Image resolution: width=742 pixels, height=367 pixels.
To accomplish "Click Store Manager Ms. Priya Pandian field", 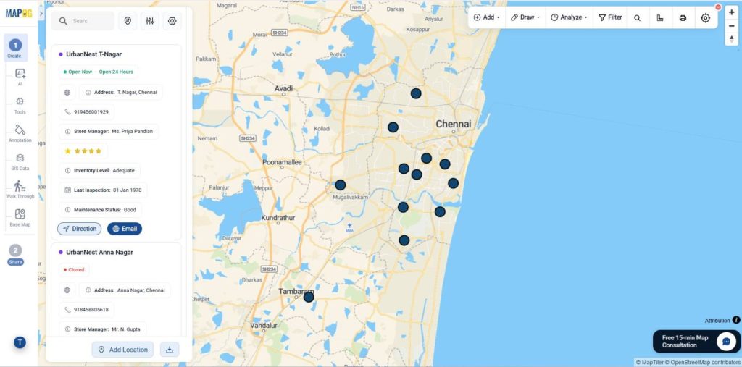I will [x=109, y=132].
